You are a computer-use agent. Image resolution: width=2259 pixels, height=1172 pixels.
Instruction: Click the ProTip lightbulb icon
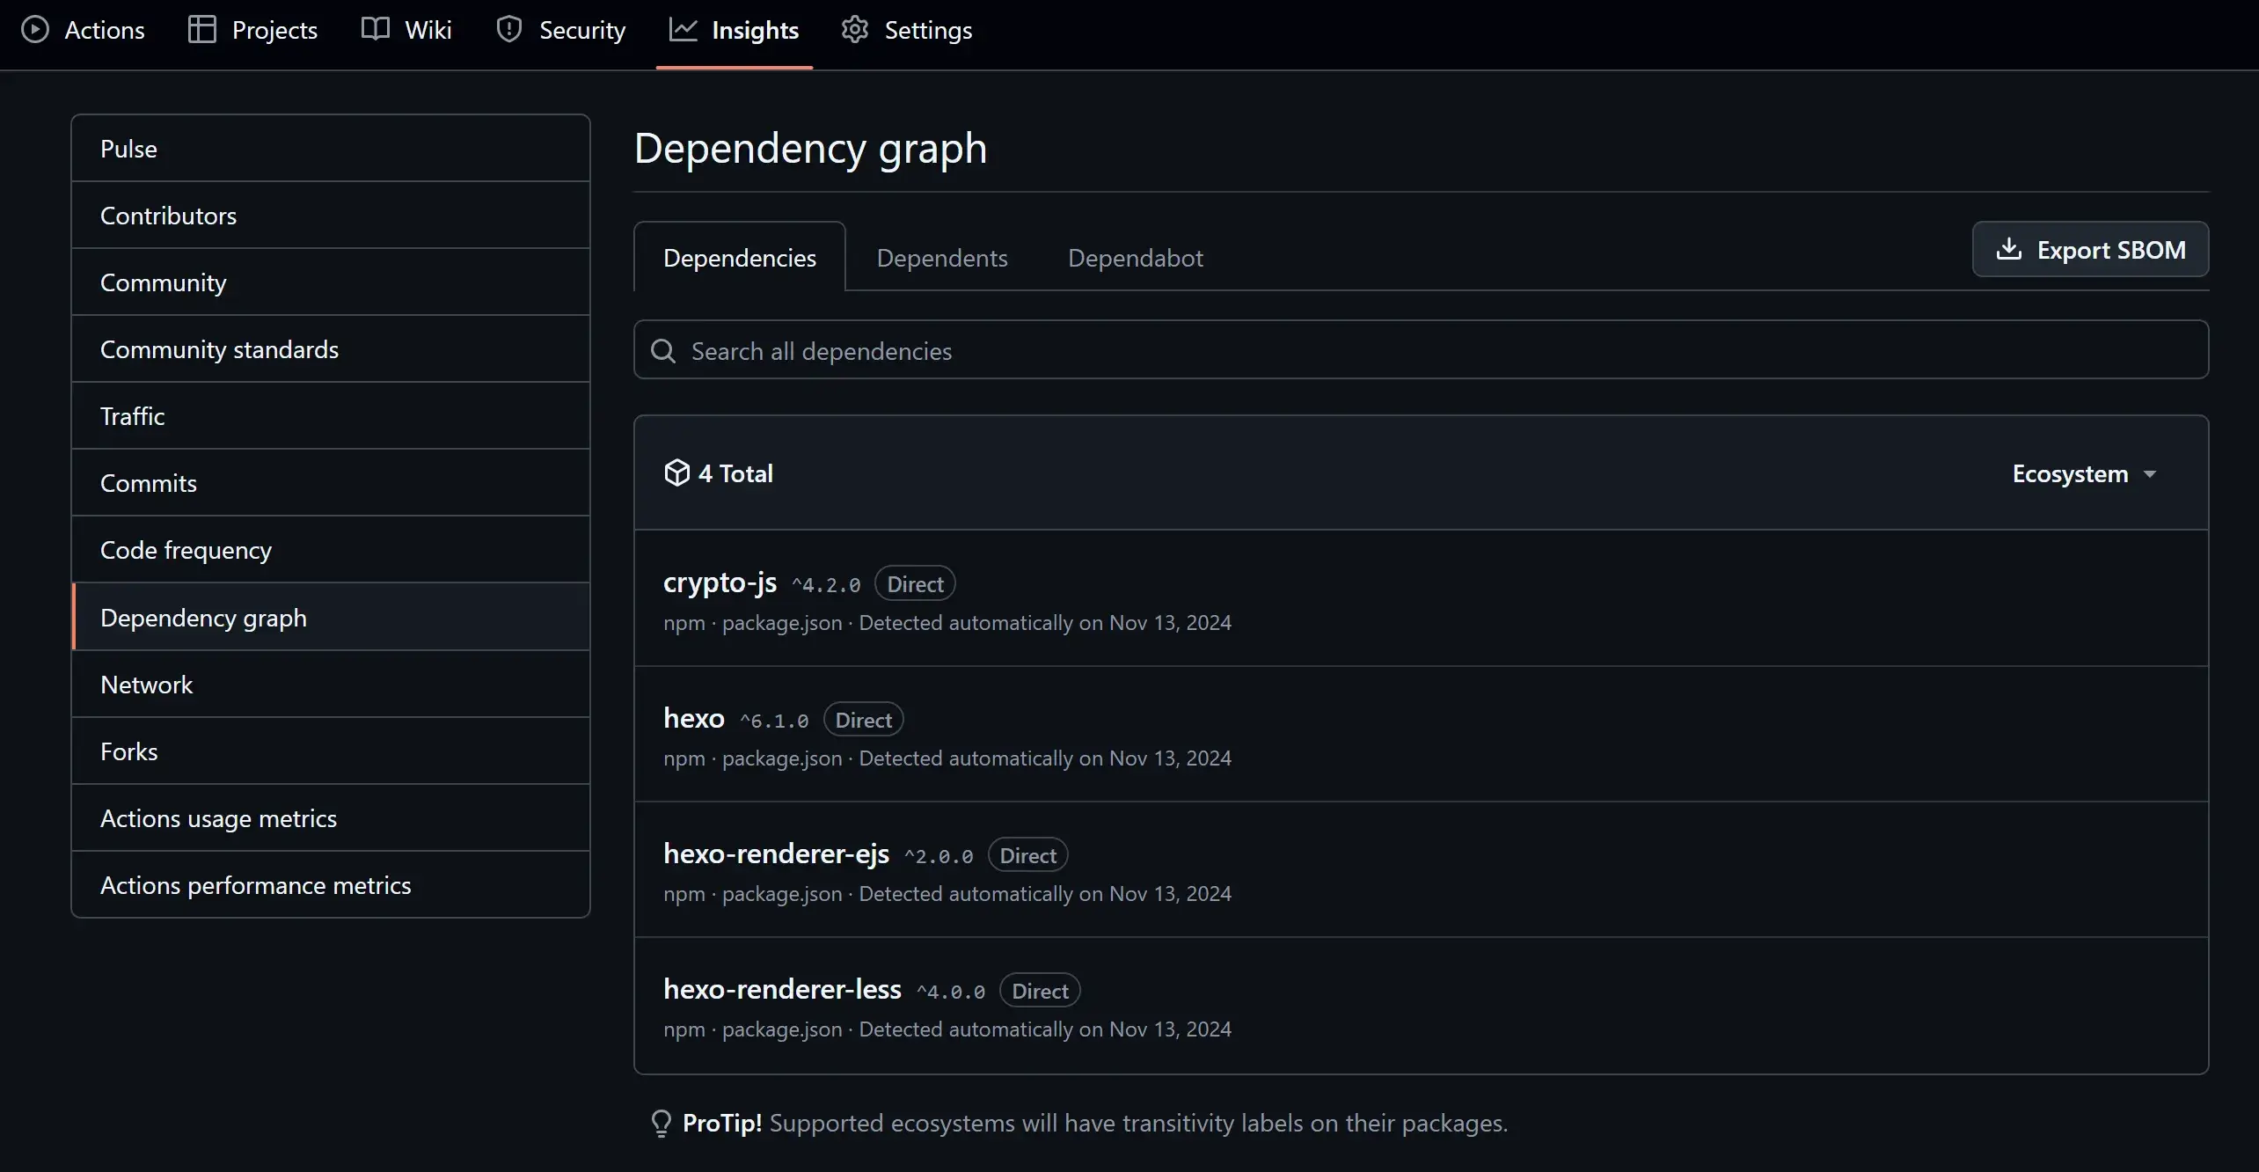(x=661, y=1124)
